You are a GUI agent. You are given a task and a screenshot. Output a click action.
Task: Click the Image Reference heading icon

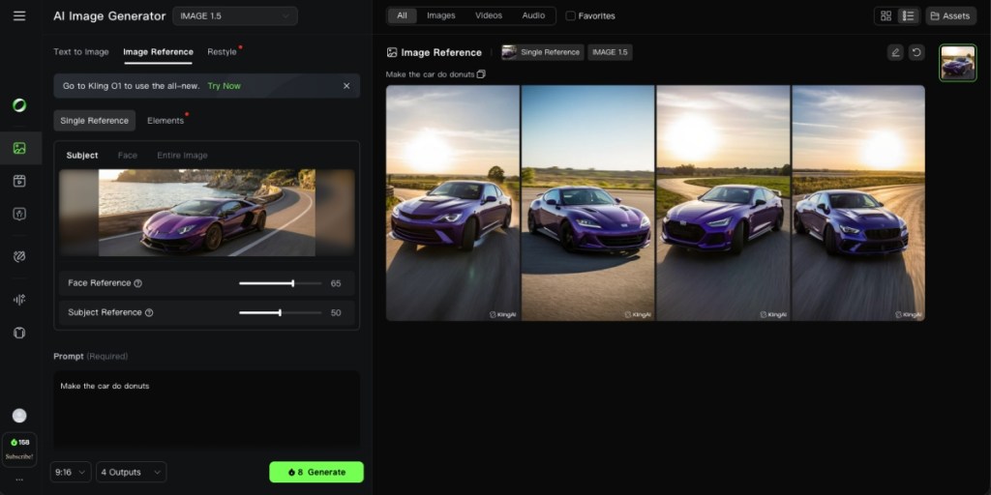tap(392, 52)
